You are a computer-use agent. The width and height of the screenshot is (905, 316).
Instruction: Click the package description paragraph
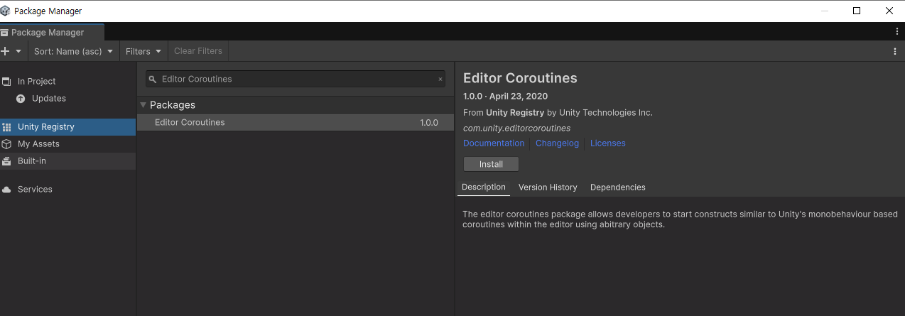pos(680,219)
